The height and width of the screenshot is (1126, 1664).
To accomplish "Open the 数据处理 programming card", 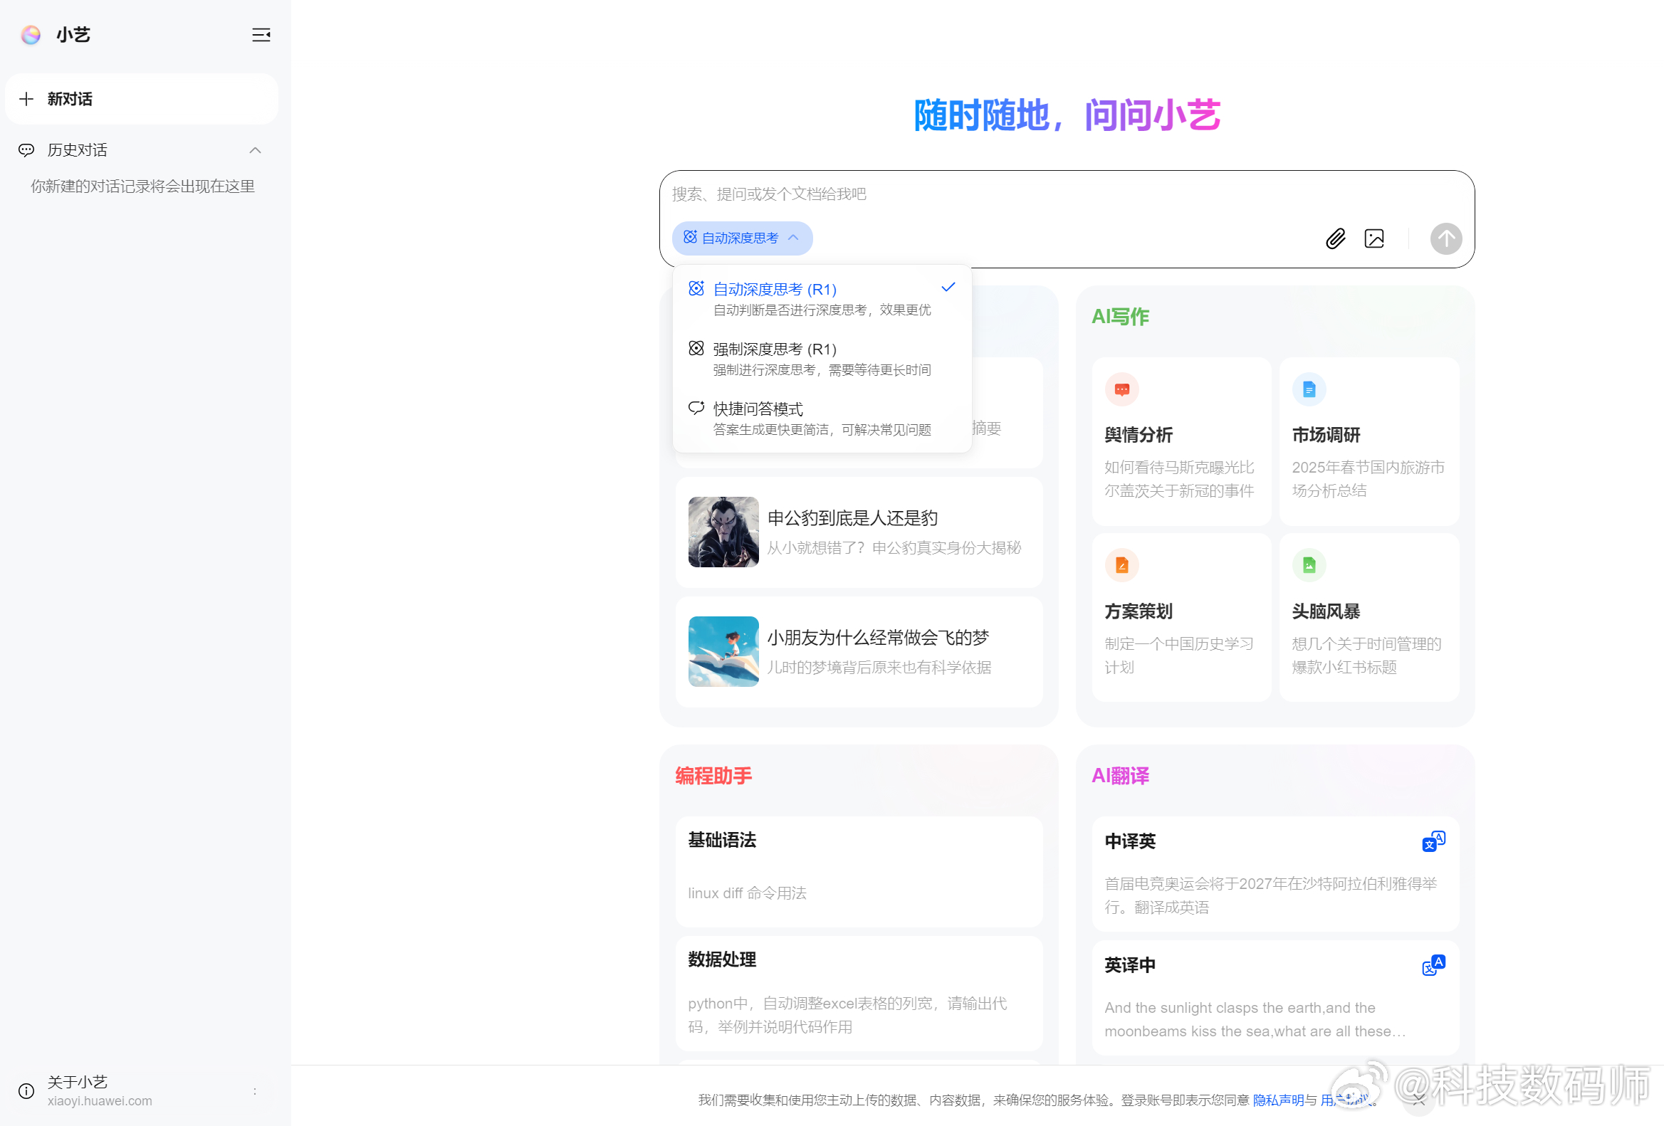I will [x=859, y=993].
